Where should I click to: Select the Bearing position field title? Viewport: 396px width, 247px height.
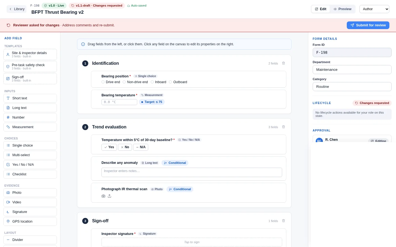tap(115, 76)
